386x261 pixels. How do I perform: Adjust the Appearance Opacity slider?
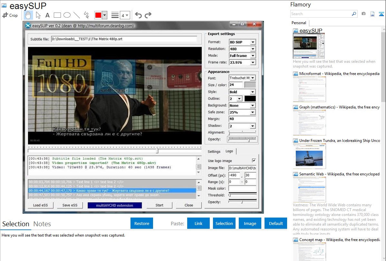(243, 139)
